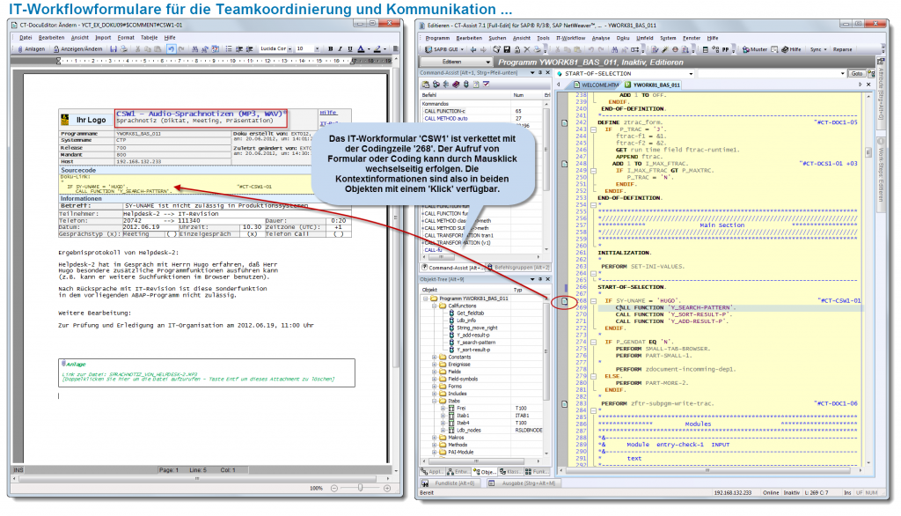Toggle bold formatting in the DocuEditor
Viewport: 901px width, 516px height.
[x=331, y=49]
